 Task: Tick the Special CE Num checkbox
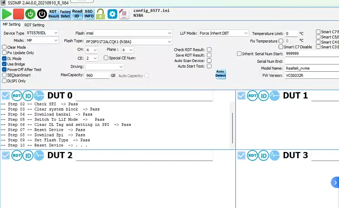[106, 58]
